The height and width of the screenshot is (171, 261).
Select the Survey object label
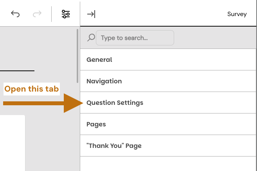coord(237,14)
